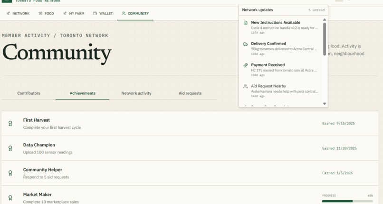Open the Network nav item
Image resolution: width=383 pixels, height=204 pixels.
pyautogui.click(x=18, y=13)
